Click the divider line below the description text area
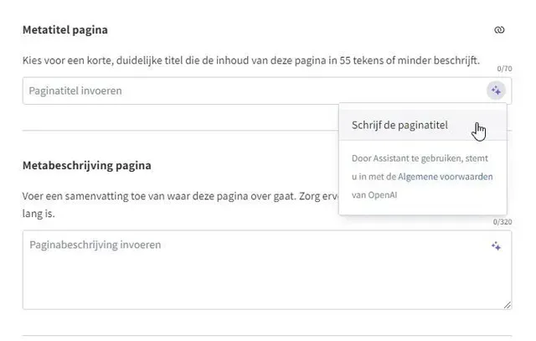This screenshot has height=341, width=536. point(251,336)
